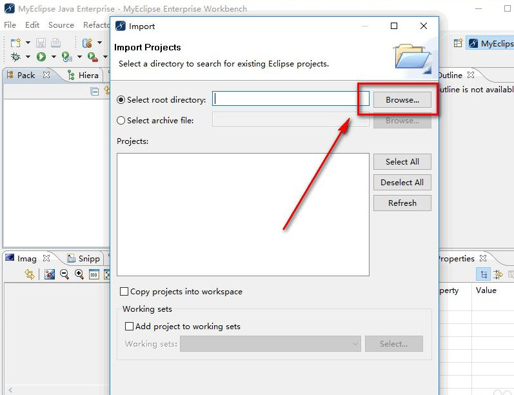
Task: Click the root directory text input field
Action: (x=291, y=99)
